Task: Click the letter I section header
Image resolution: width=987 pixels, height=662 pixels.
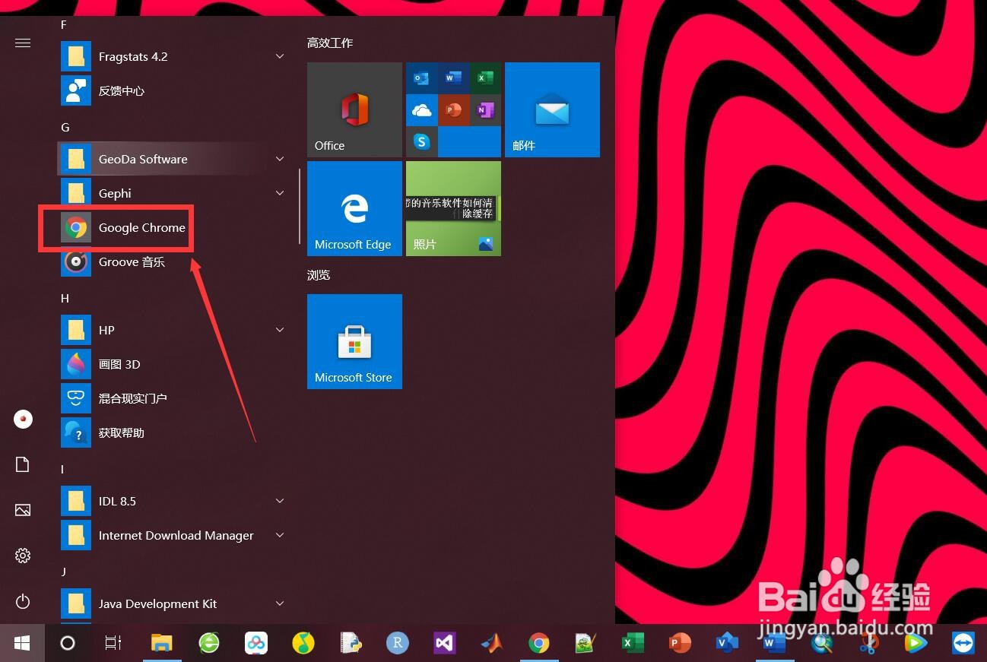Action: tap(62, 469)
